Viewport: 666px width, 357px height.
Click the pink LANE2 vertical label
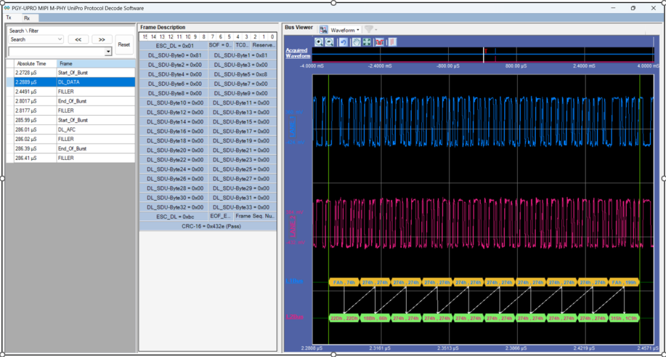click(292, 226)
